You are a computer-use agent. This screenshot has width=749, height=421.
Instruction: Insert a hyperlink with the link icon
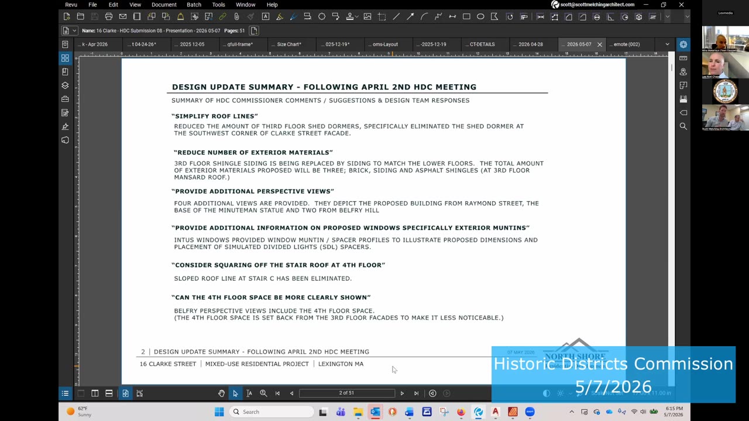[222, 16]
